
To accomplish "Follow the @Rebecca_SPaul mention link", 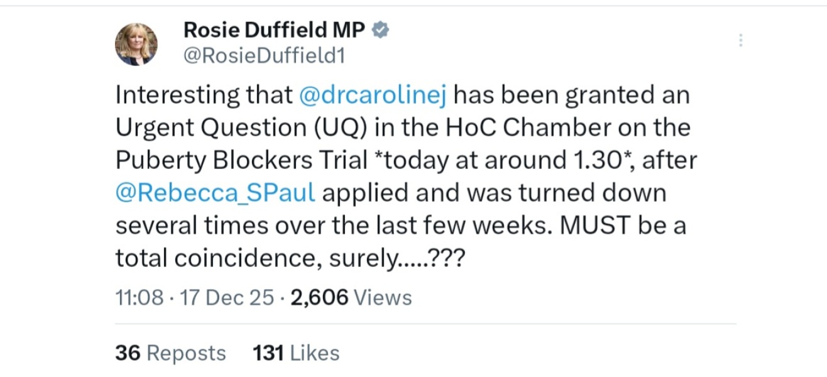I will (216, 192).
